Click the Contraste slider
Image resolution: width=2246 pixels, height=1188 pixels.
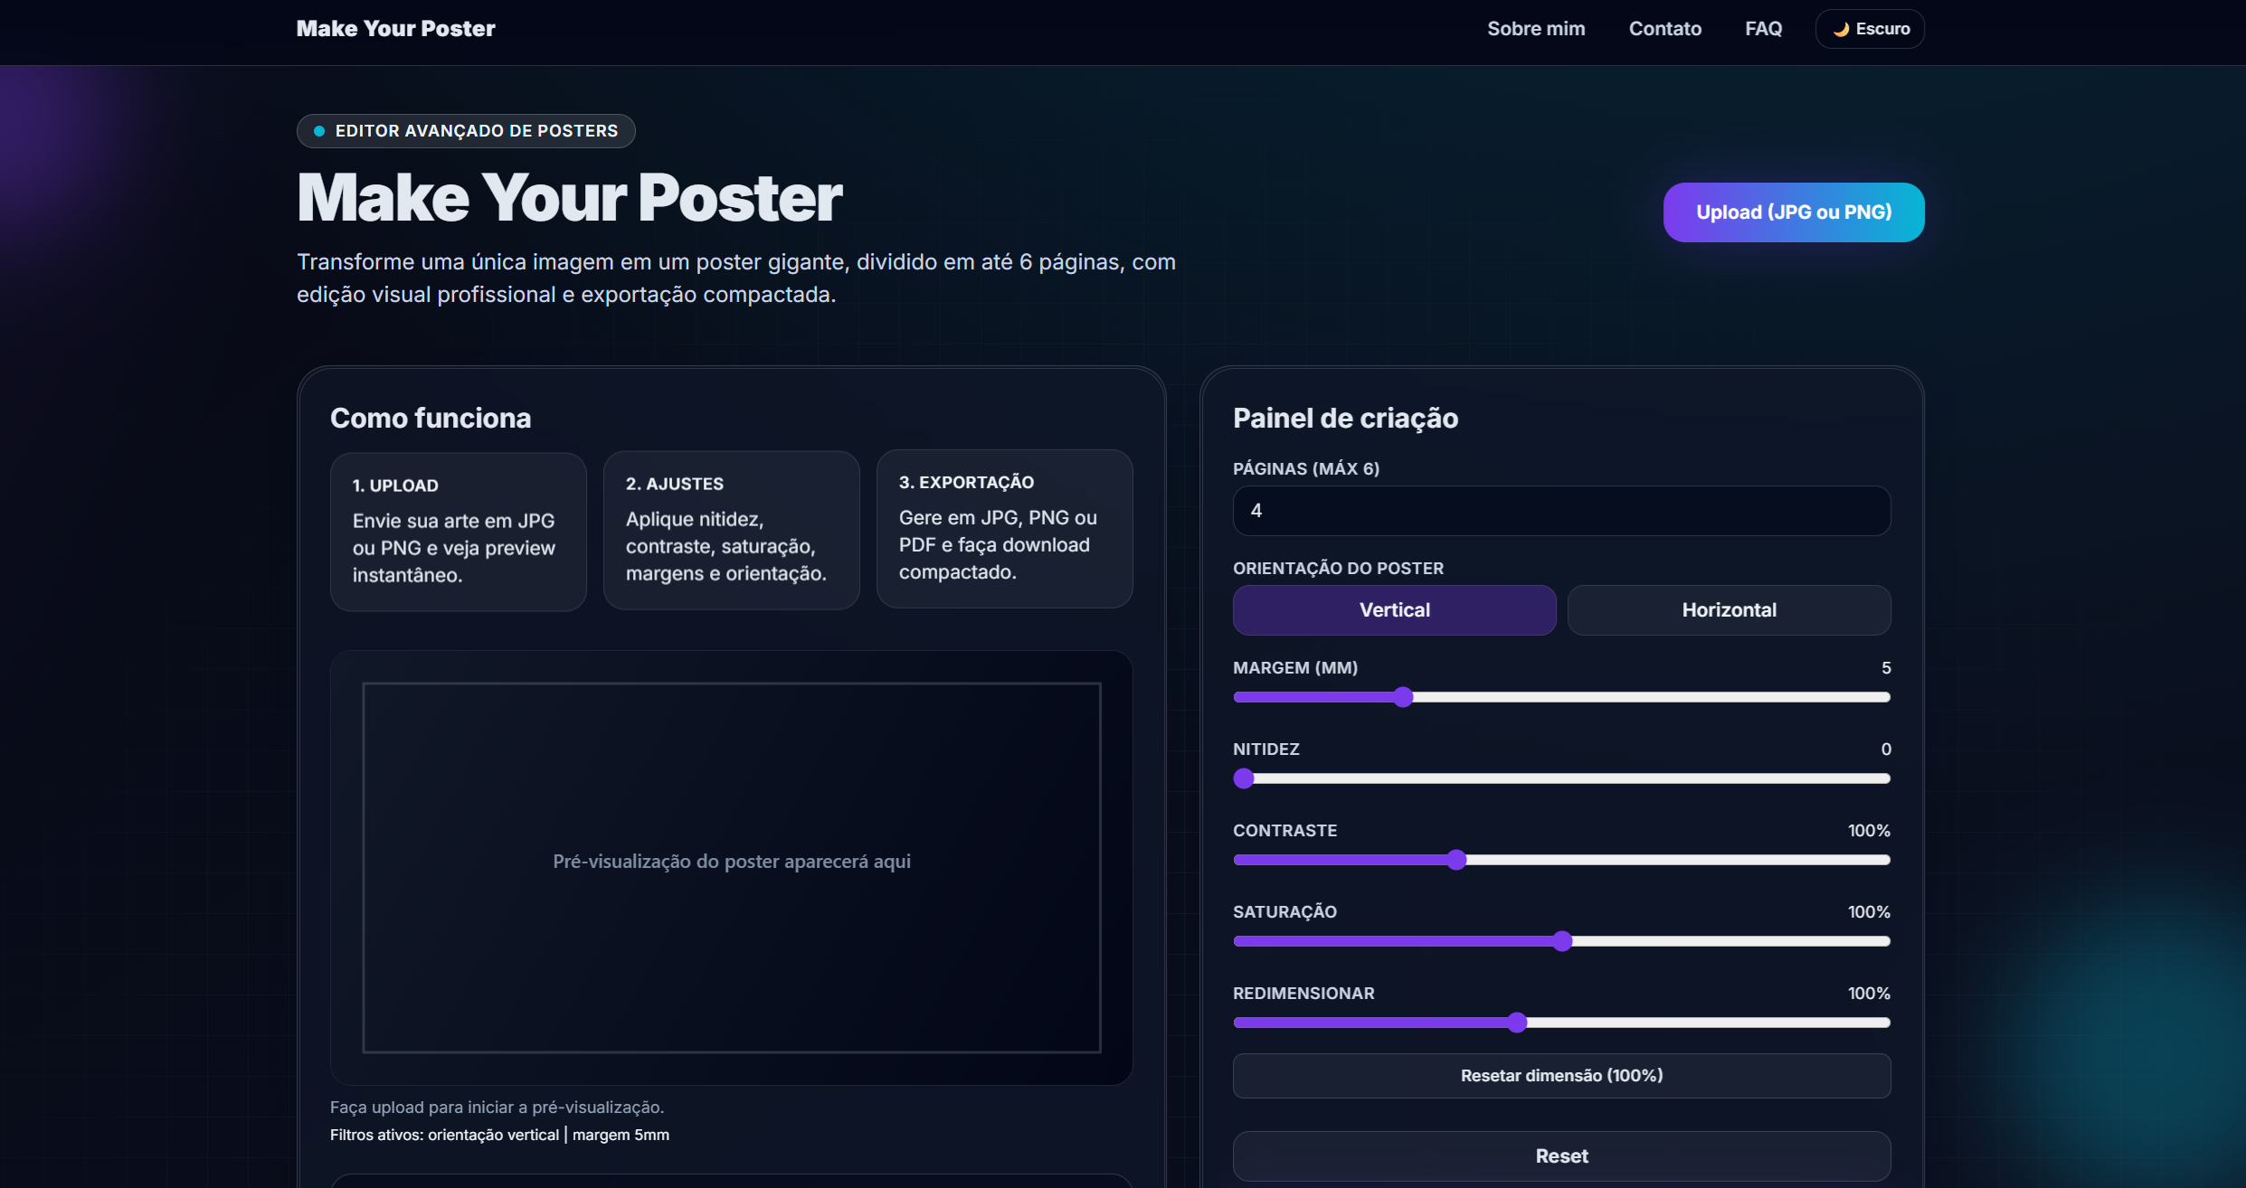pyautogui.click(x=1561, y=860)
